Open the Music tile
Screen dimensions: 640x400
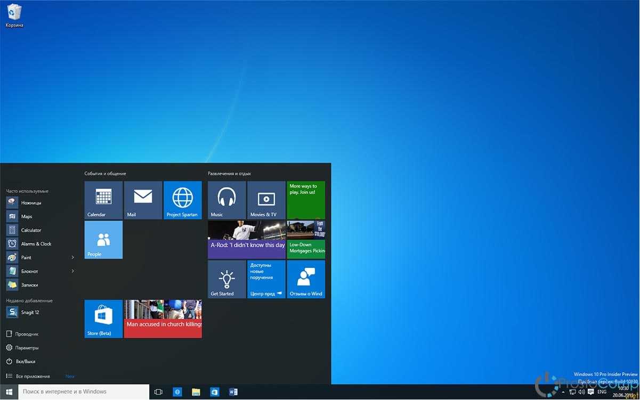pos(226,200)
